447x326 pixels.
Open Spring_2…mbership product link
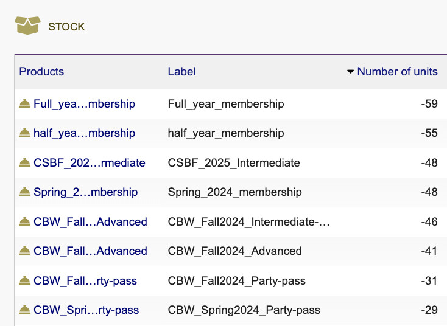pos(85,192)
